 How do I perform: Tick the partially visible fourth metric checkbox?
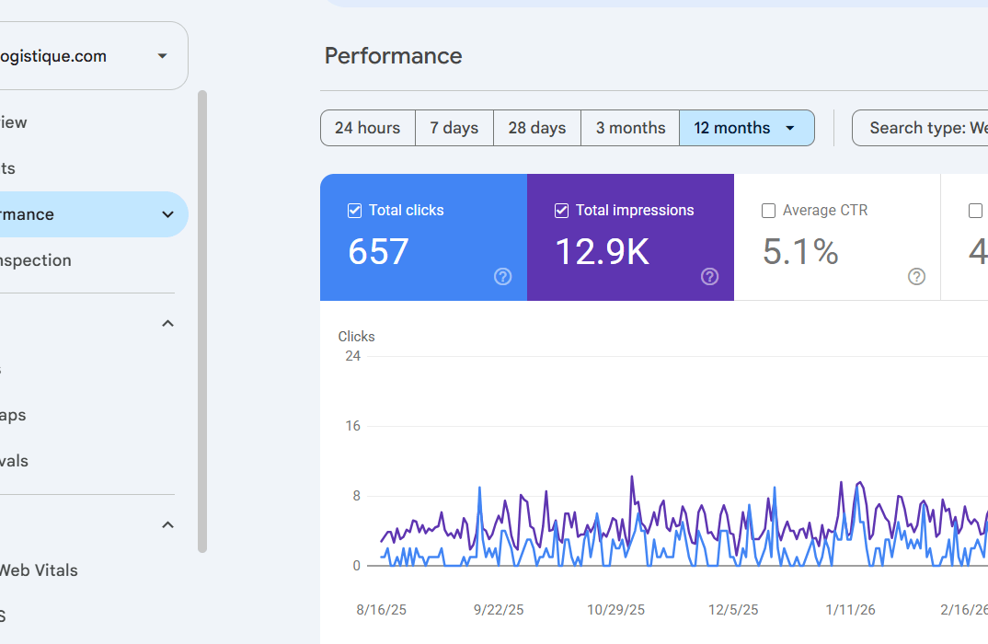click(x=975, y=211)
